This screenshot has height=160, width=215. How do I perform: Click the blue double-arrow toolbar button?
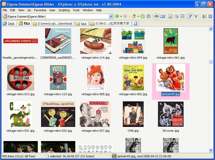(x=162, y=16)
